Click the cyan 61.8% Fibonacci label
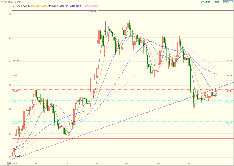The width and height of the screenshot is (234, 166). click(16, 123)
